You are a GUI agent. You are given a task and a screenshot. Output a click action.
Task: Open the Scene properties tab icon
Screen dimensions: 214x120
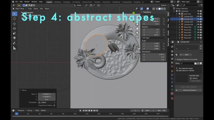point(172,63)
